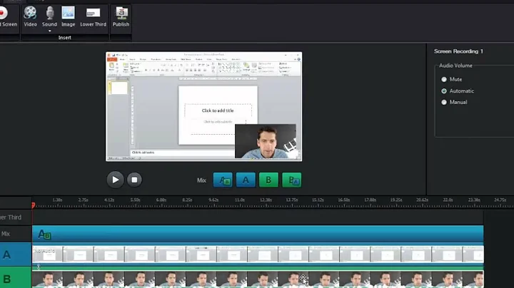Screen dimensions: 514x288
Task: Click the Mix track blue clip
Action: (258, 234)
